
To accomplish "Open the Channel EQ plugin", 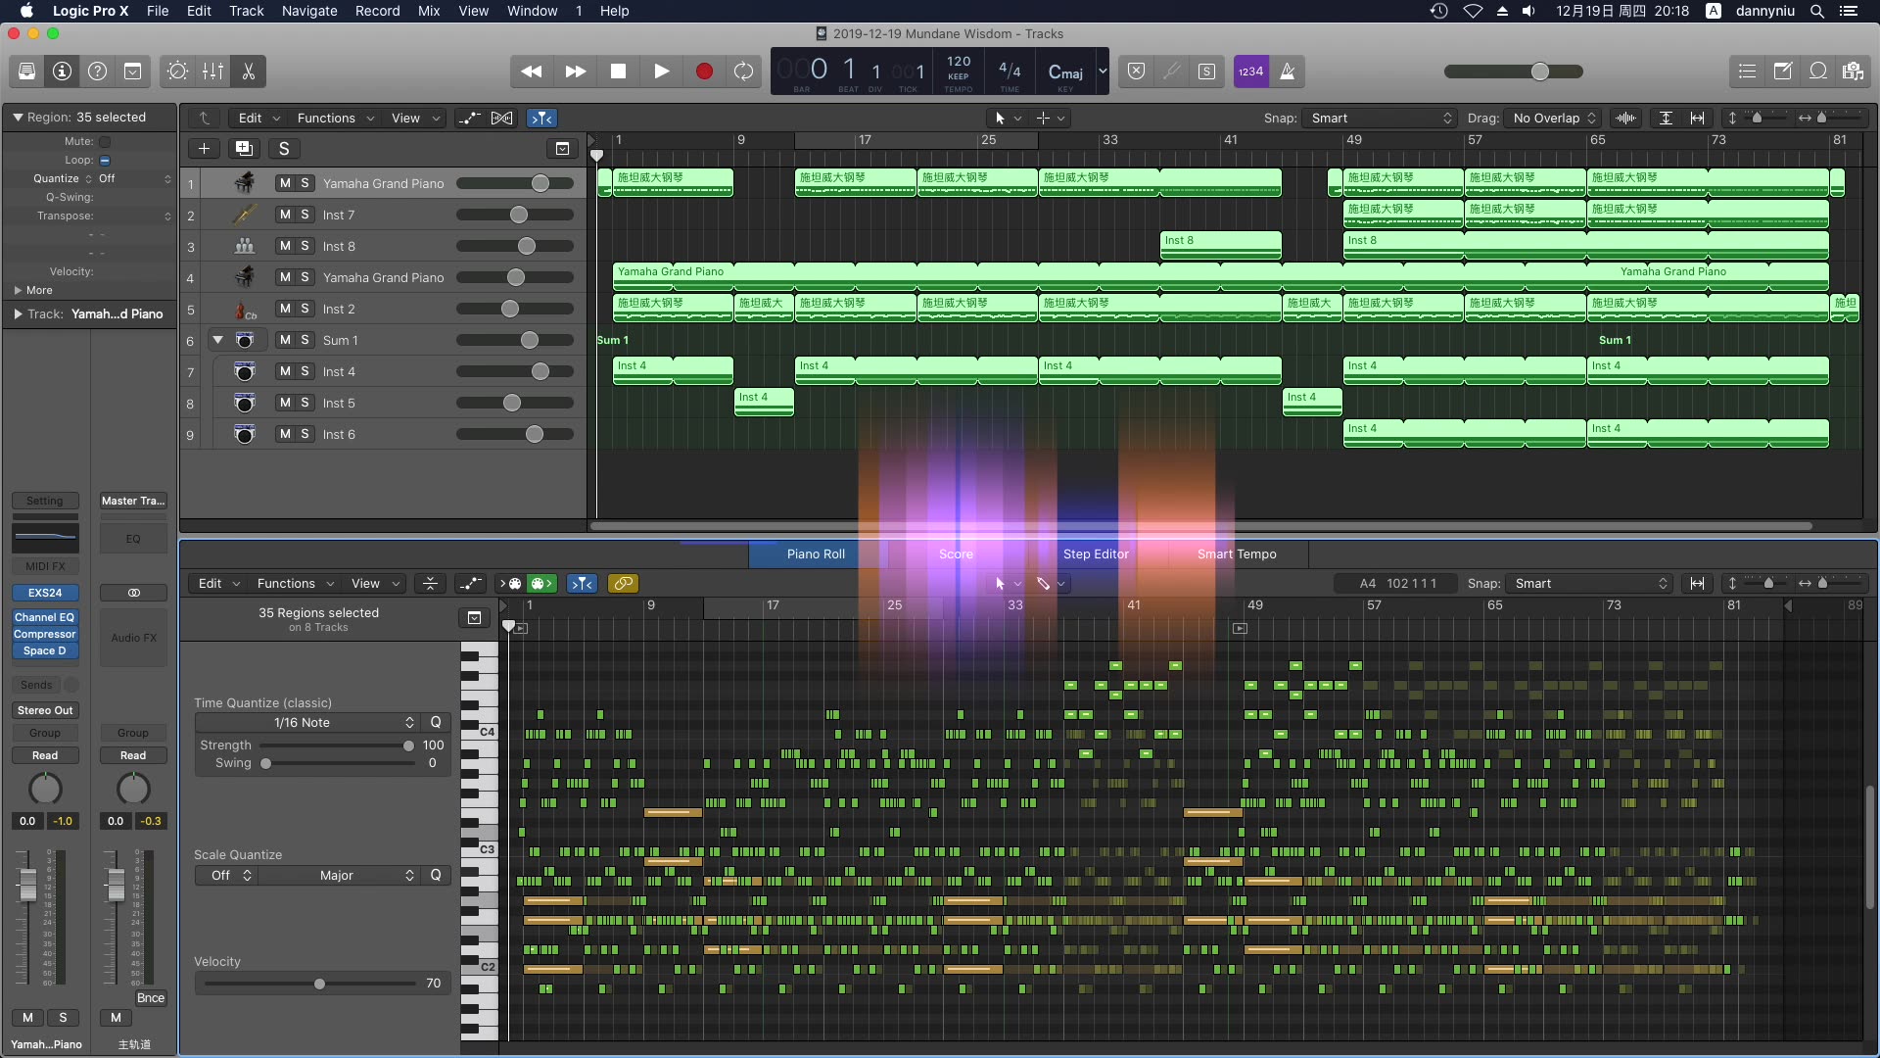I will tap(45, 617).
